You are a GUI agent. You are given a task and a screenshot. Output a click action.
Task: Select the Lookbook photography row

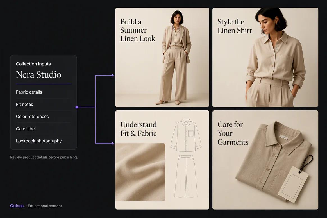click(x=43, y=141)
